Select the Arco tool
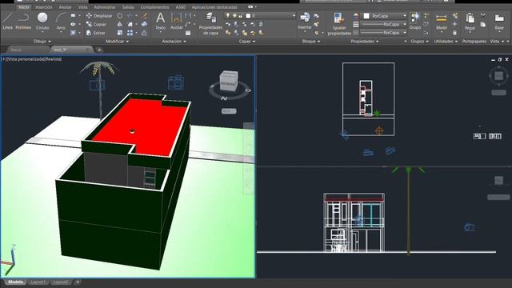Screen dimensions: 512x288 (61, 22)
